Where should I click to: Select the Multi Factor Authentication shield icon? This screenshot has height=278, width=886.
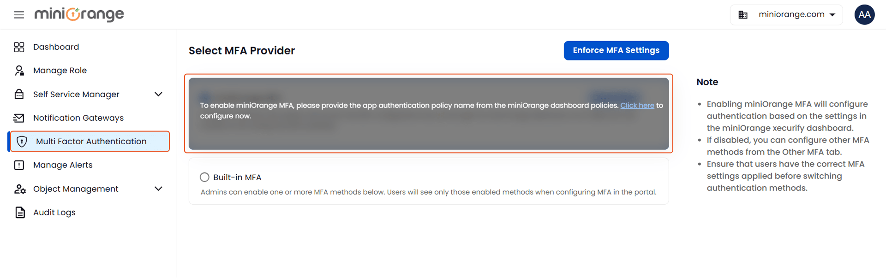(22, 141)
